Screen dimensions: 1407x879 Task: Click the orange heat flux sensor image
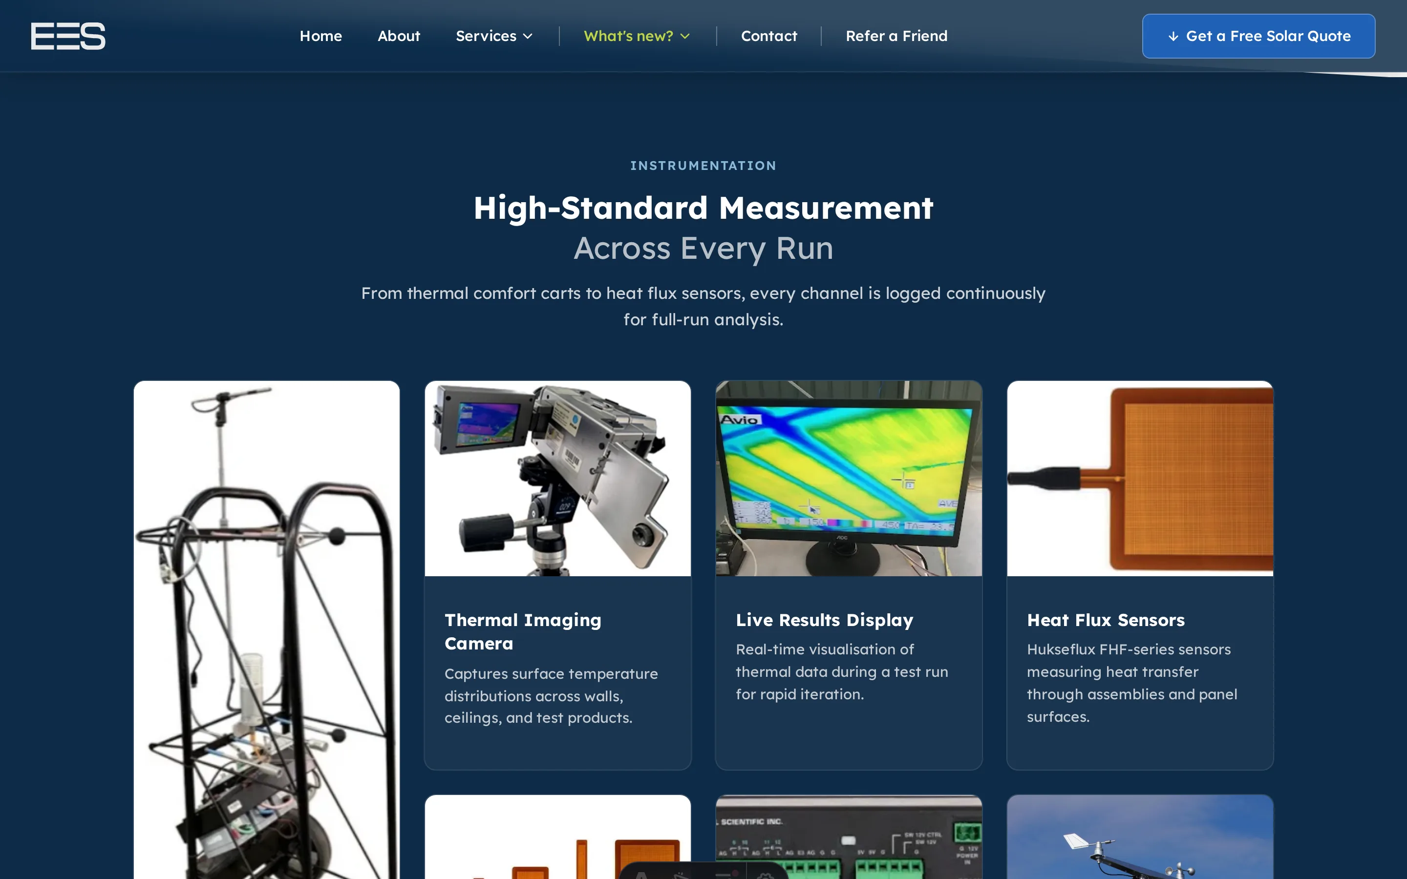(x=1140, y=479)
